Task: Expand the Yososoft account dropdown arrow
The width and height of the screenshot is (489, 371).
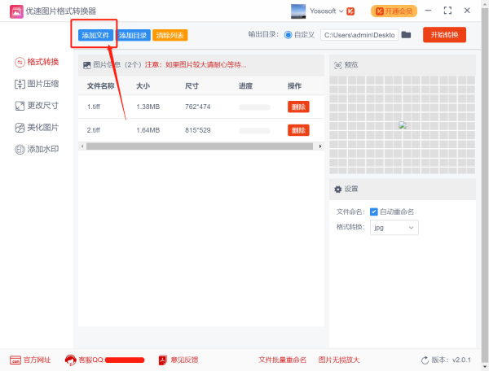Action: (341, 11)
